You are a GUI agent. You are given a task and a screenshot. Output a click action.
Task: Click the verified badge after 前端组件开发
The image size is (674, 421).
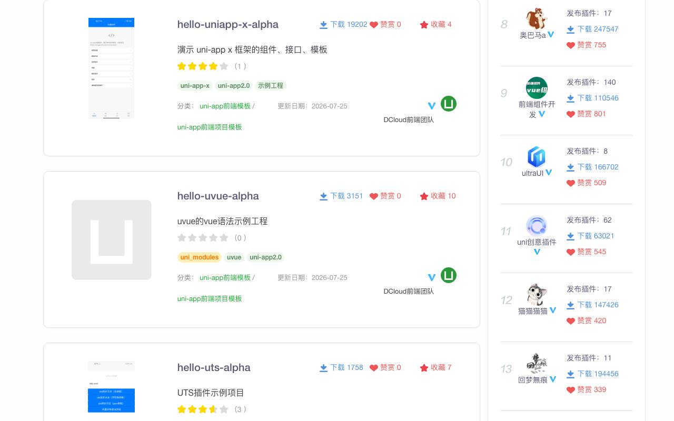(542, 114)
